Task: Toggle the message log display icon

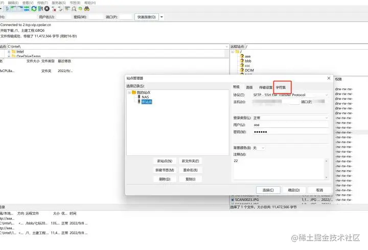Action: pyautogui.click(x=7, y=9)
